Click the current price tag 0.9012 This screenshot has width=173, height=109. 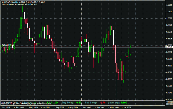coord(169,47)
